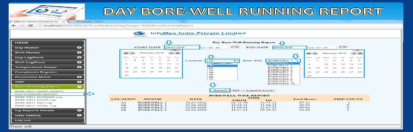Pick day 29 in start date calendar
The width and height of the screenshot is (413, 132).
tap(126, 76)
